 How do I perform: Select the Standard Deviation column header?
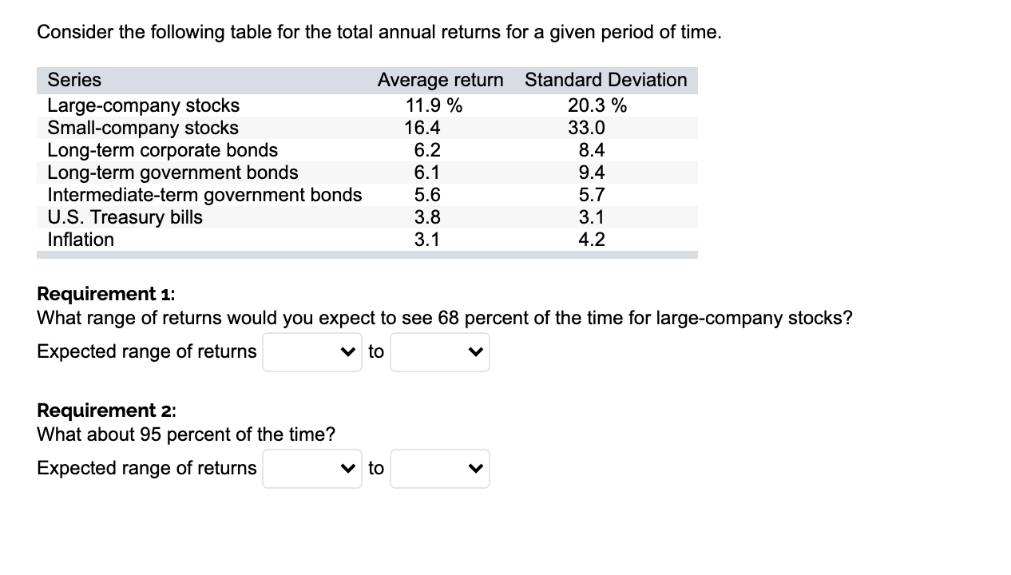[605, 80]
